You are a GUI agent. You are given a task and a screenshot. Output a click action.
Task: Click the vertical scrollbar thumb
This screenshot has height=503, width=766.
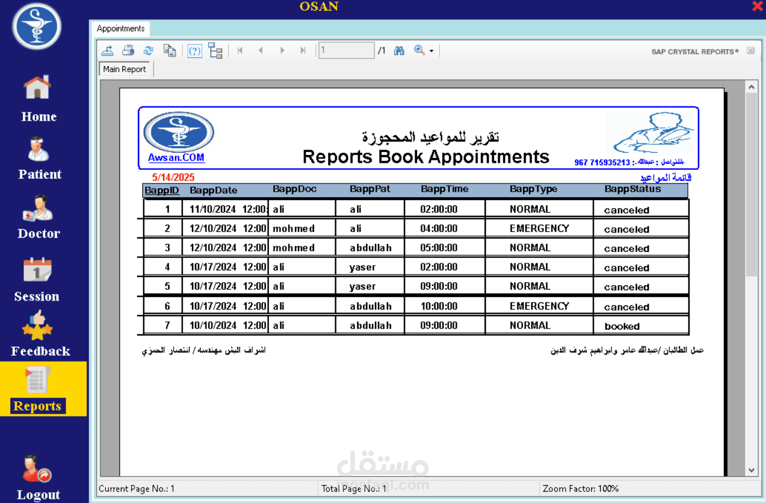(752, 185)
